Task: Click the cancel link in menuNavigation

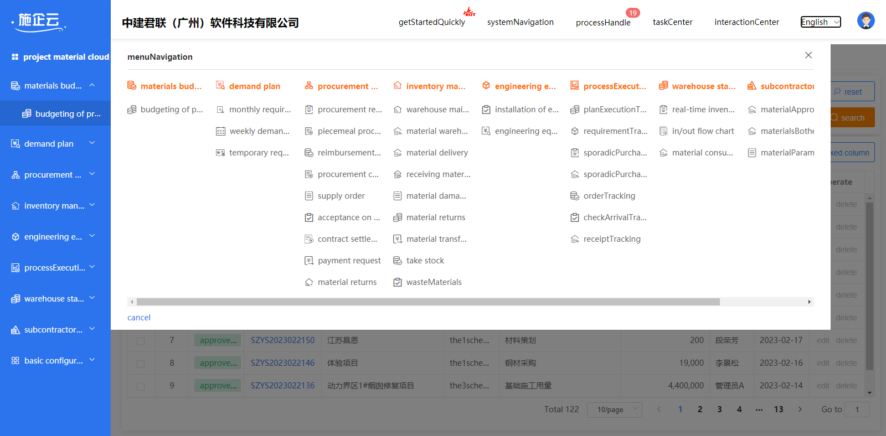Action: (x=139, y=318)
